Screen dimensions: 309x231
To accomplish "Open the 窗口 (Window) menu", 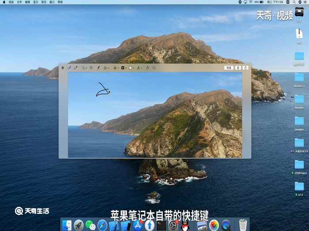I will [x=52, y=2].
